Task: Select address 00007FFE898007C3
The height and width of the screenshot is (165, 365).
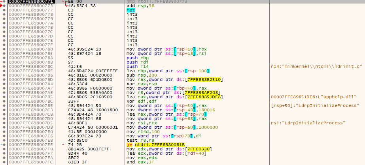Action: [31, 110]
